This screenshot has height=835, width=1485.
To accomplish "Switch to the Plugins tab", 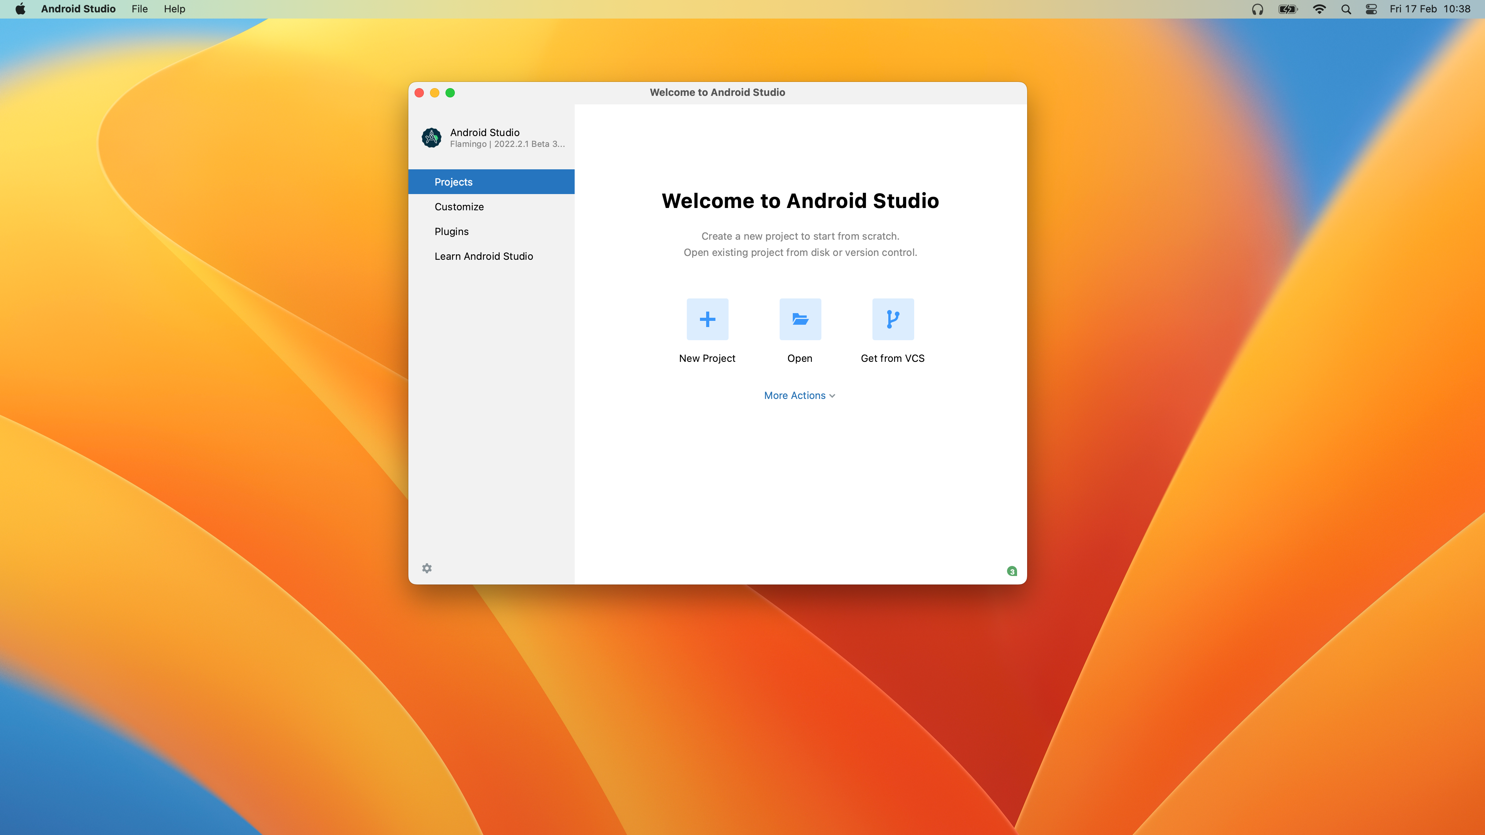I will pyautogui.click(x=451, y=232).
